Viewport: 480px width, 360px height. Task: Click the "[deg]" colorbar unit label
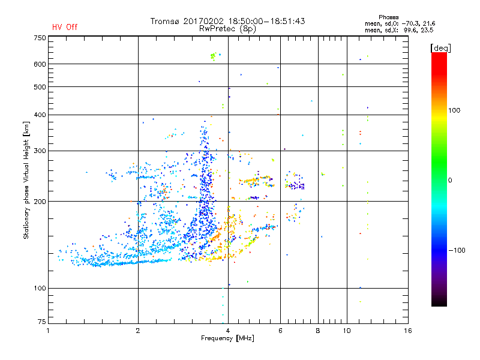440,49
